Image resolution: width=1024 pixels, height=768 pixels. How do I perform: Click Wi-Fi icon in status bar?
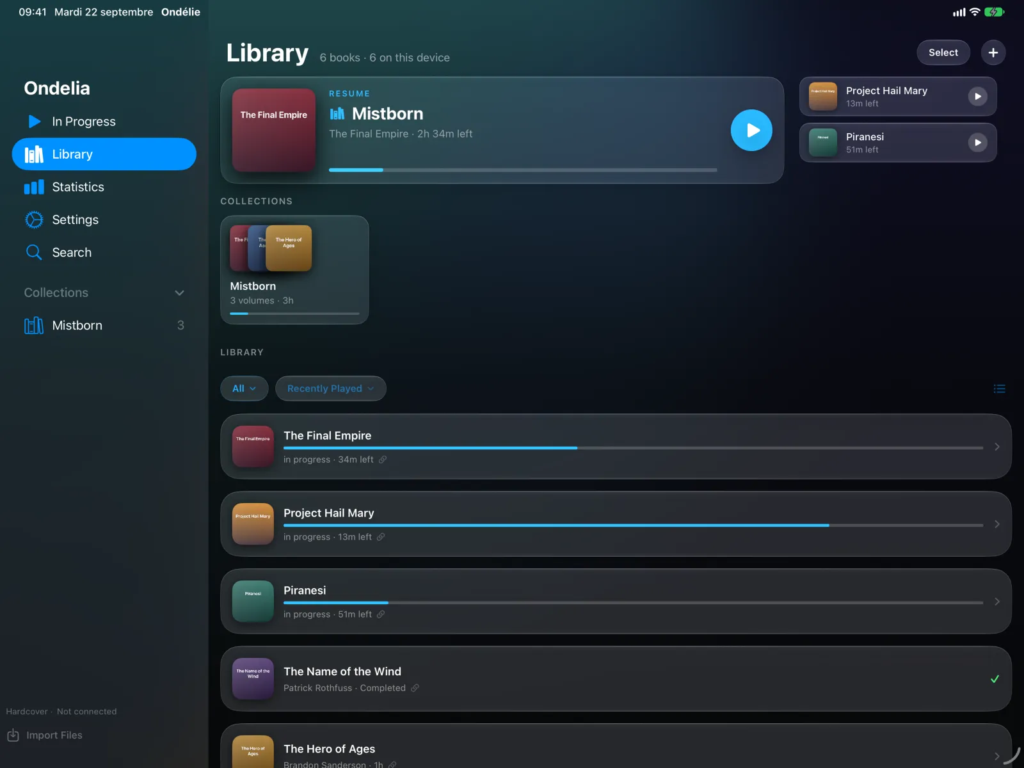(x=975, y=12)
